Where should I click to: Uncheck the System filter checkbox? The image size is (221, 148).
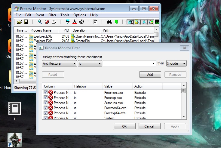[45, 118]
